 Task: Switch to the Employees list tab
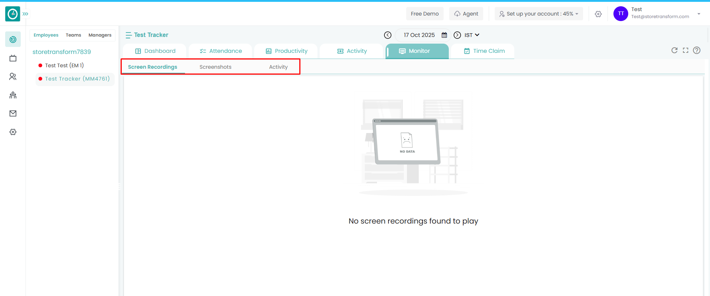pos(46,35)
